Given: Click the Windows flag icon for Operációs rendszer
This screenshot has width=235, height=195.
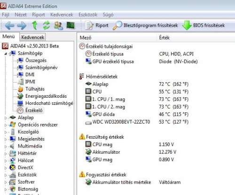Looking at the screenshot, I should tap(13, 125).
